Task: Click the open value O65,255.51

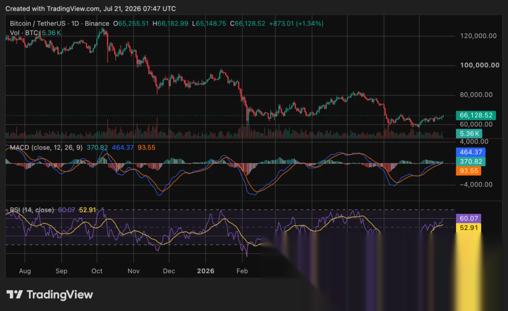Action: tap(131, 24)
